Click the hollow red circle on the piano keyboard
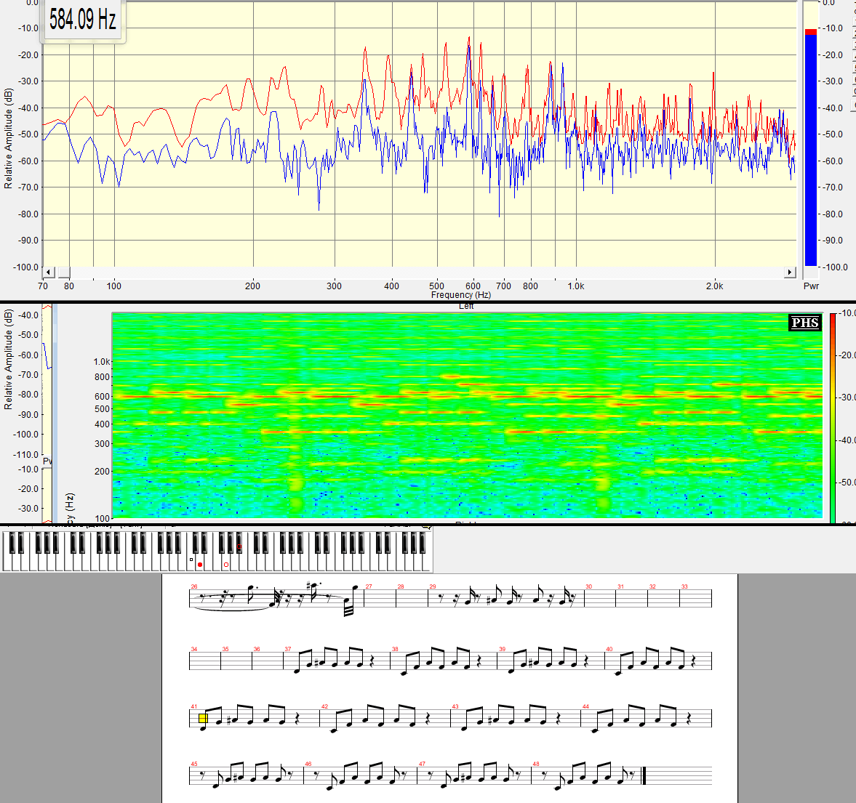856x803 pixels. tap(226, 565)
